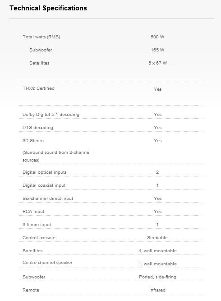
Task: Click Yes next to THX Certified
Action: [158, 89]
